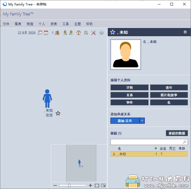Go to next person icon
Image resolution: width=191 pixels, height=189 pixels.
click(71, 33)
